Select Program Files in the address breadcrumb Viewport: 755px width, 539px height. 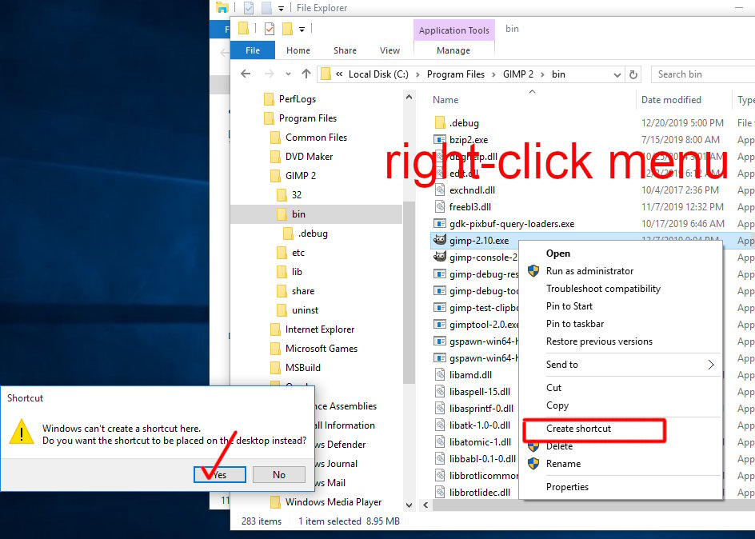[456, 74]
